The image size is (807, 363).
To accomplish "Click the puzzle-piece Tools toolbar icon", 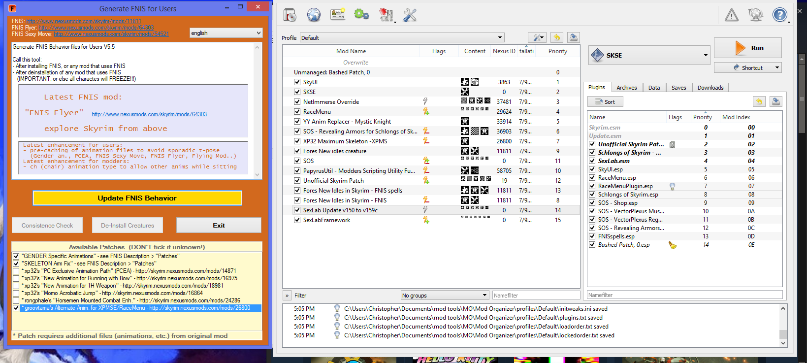I will 386,15.
